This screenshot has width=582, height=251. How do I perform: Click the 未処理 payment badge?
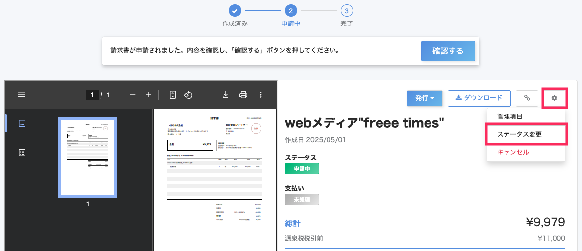click(x=302, y=200)
